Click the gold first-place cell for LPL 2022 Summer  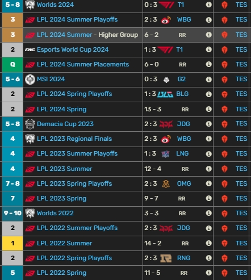pyautogui.click(x=12, y=243)
